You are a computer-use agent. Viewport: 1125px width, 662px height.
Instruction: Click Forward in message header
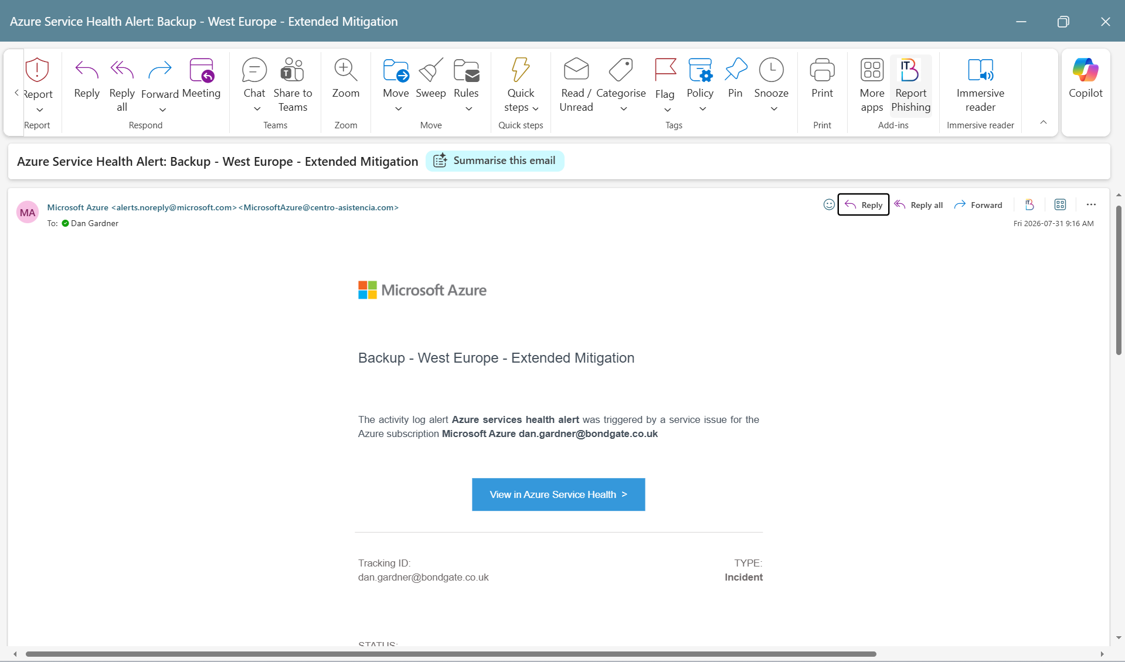tap(978, 204)
